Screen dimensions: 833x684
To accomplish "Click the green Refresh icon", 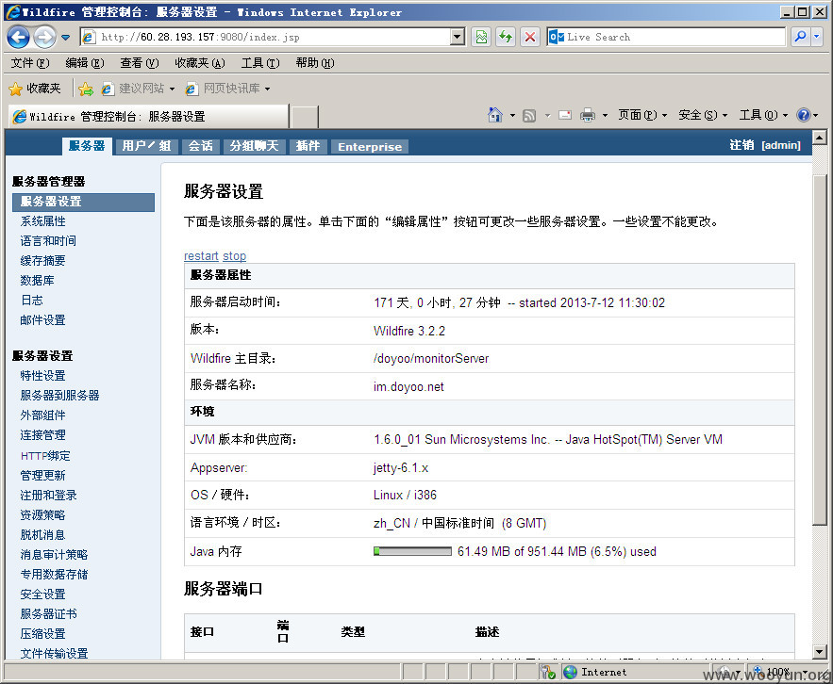I will click(506, 37).
